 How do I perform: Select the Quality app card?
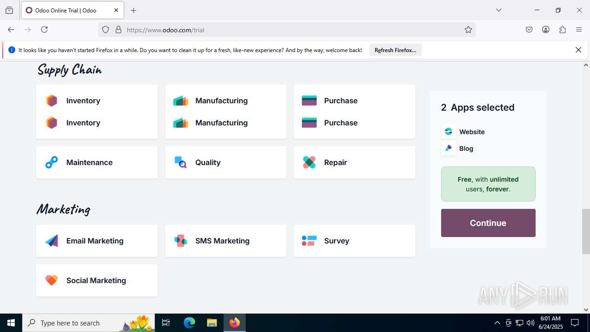(x=225, y=162)
